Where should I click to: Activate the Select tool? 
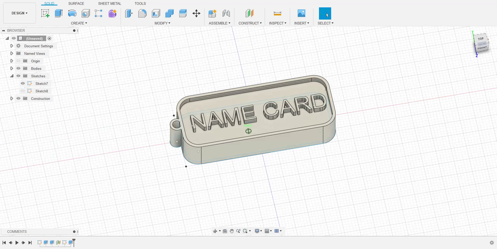coord(325,14)
